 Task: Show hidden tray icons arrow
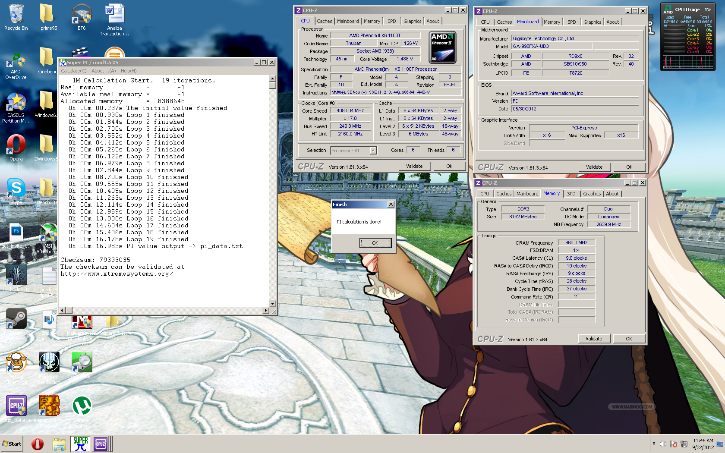[654, 444]
